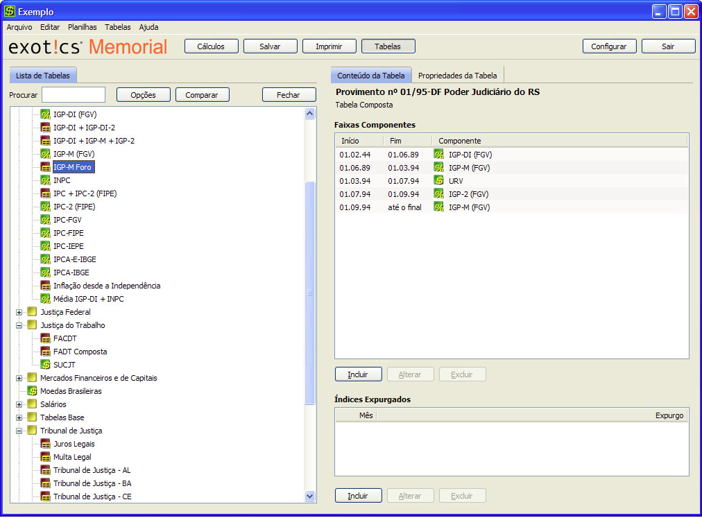Click the percent icon beside IPCA-IBGE
The height and width of the screenshot is (518, 702).
point(45,273)
